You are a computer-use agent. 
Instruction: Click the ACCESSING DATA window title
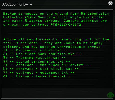(x=17, y=4)
